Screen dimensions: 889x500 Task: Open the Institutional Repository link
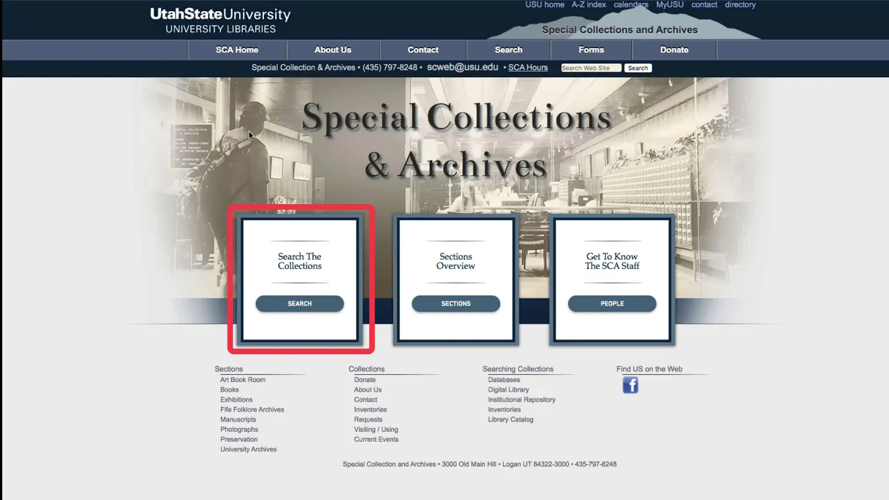pos(522,400)
